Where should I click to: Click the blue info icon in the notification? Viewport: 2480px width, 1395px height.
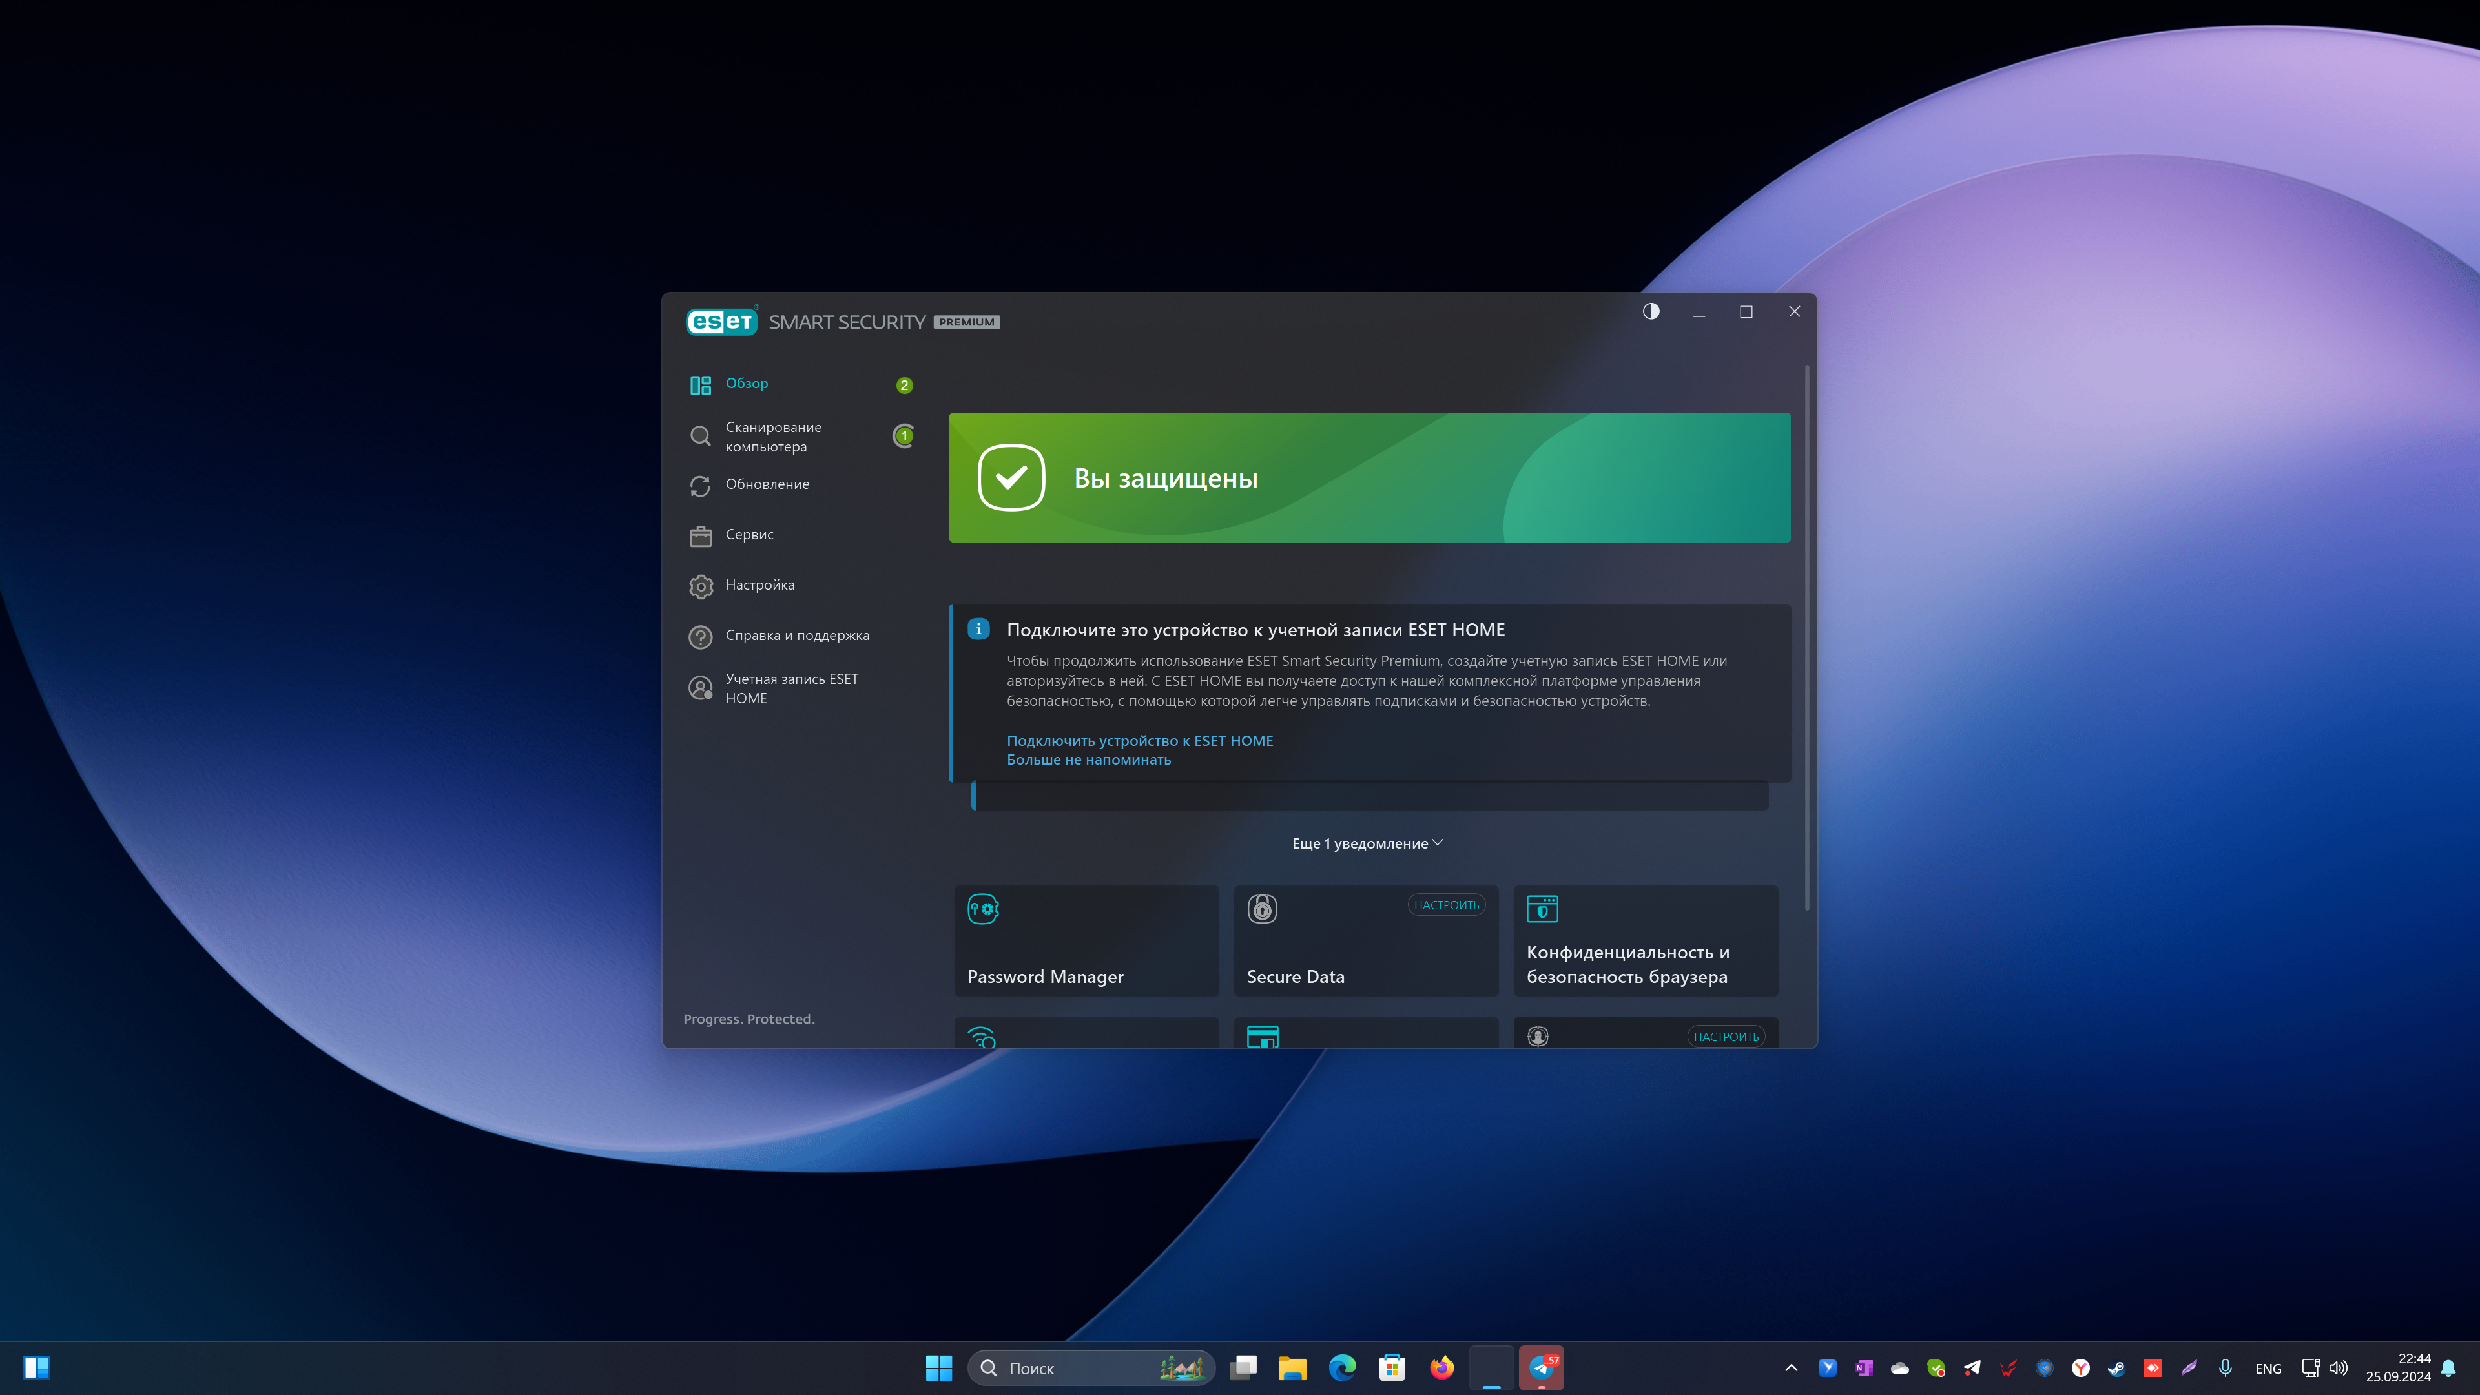[978, 628]
